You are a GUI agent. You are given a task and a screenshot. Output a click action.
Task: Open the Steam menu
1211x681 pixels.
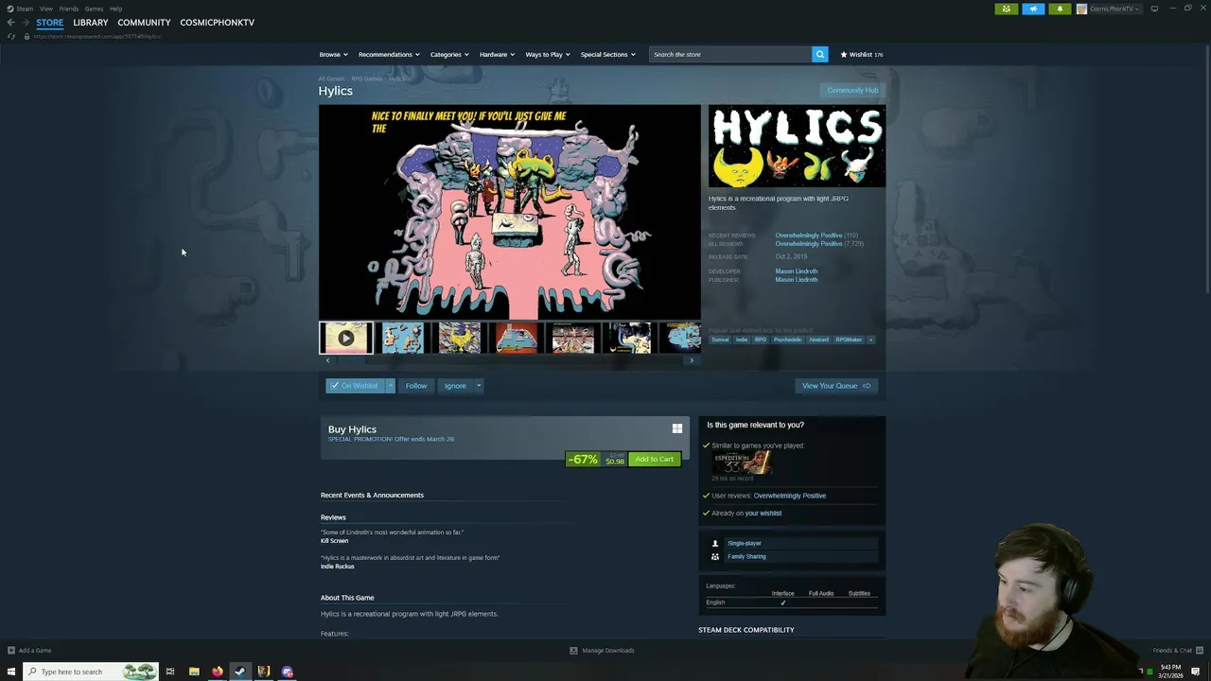pyautogui.click(x=24, y=9)
